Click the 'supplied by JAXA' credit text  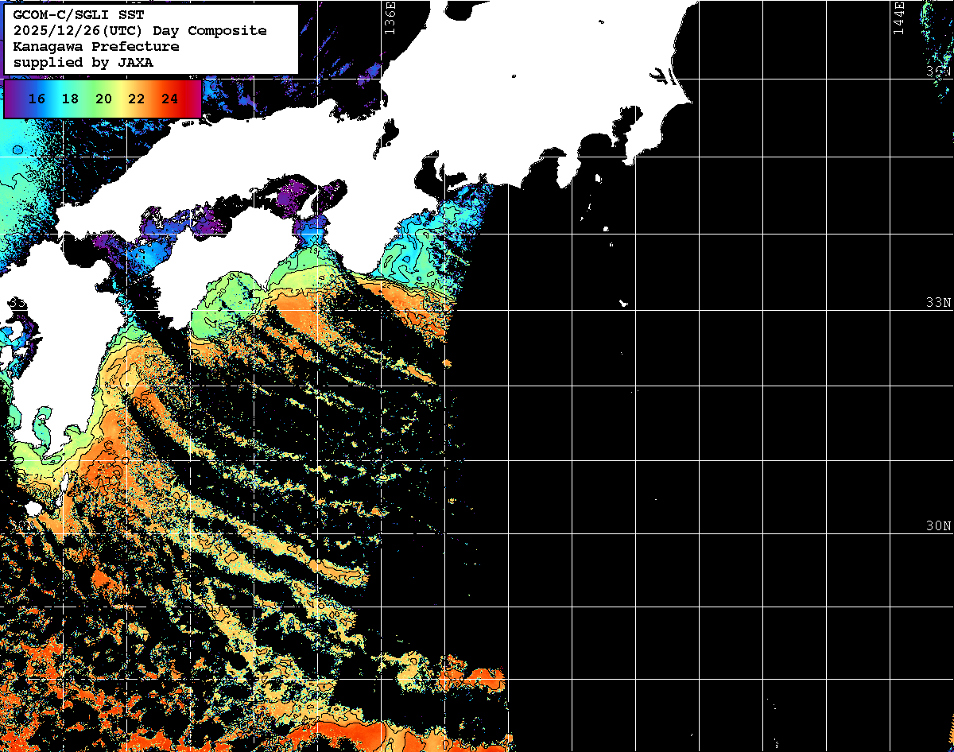click(83, 63)
